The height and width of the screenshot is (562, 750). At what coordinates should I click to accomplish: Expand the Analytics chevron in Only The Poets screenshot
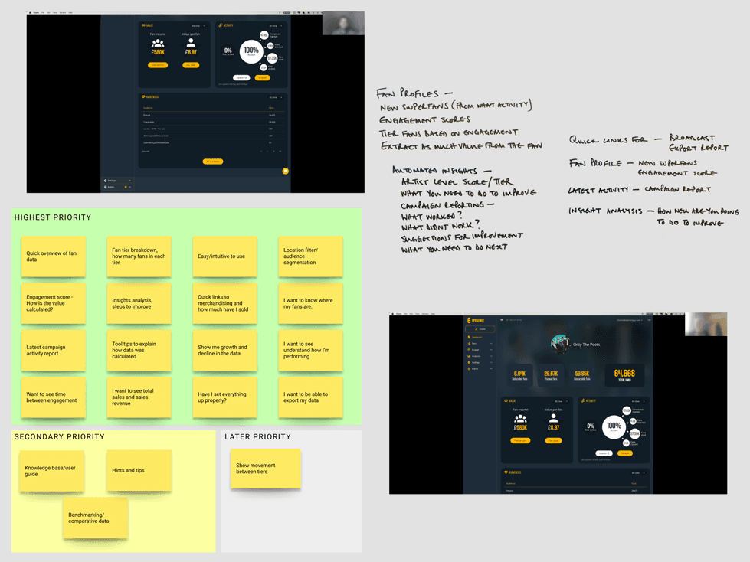tap(491, 356)
